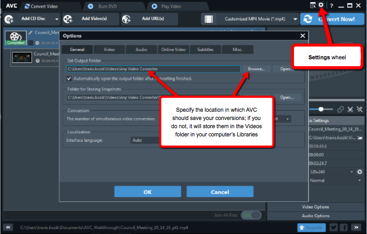Viewport: 367px width, 234px height.
Task: Click the Upgrade button
Action: (311, 228)
